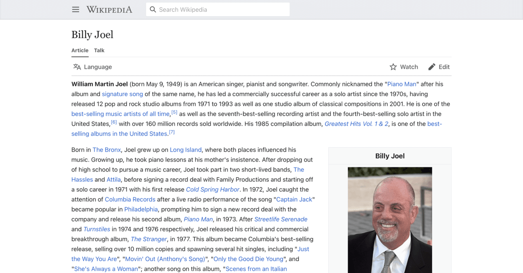523x273 pixels.
Task: Click the Search Wikipedia field
Action: (x=218, y=9)
